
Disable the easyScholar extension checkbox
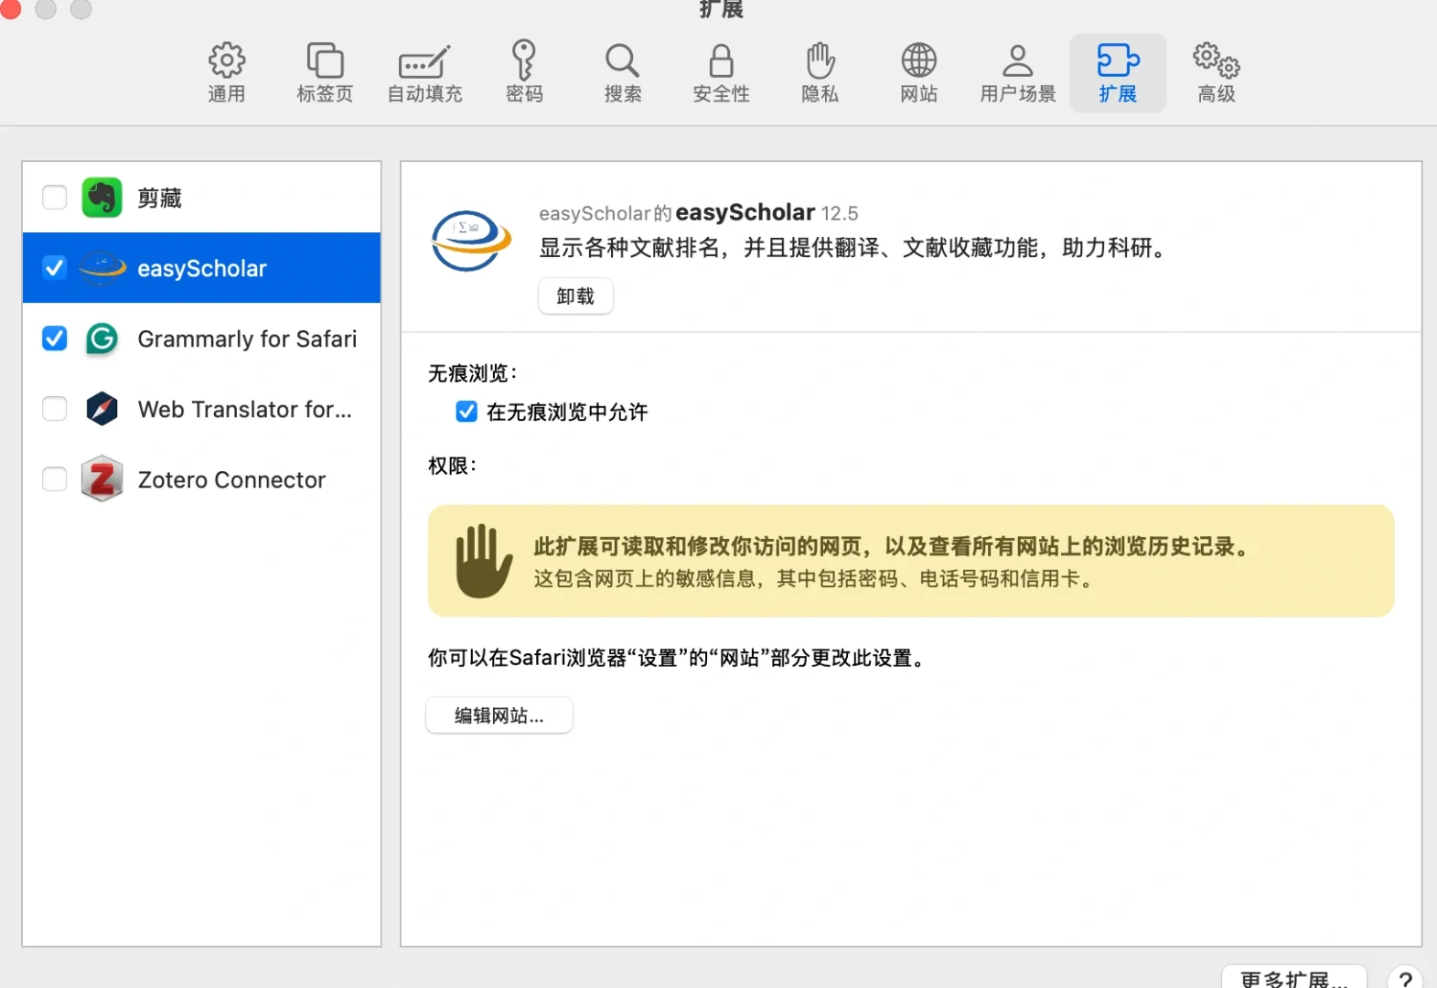pyautogui.click(x=55, y=268)
